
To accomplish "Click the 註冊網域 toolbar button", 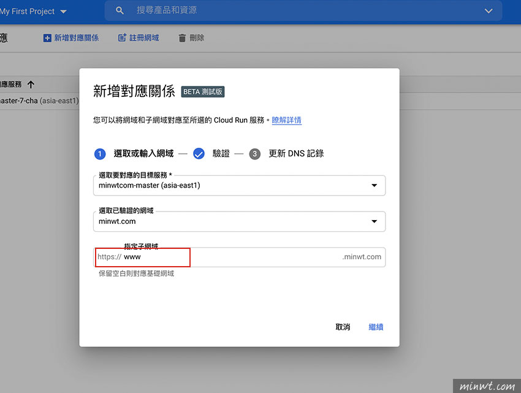I will tap(139, 37).
